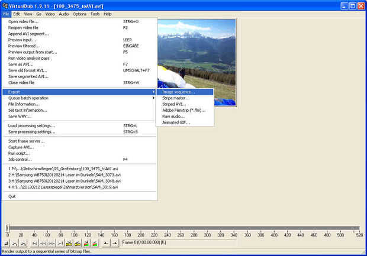Open the Audio menu

64,14
